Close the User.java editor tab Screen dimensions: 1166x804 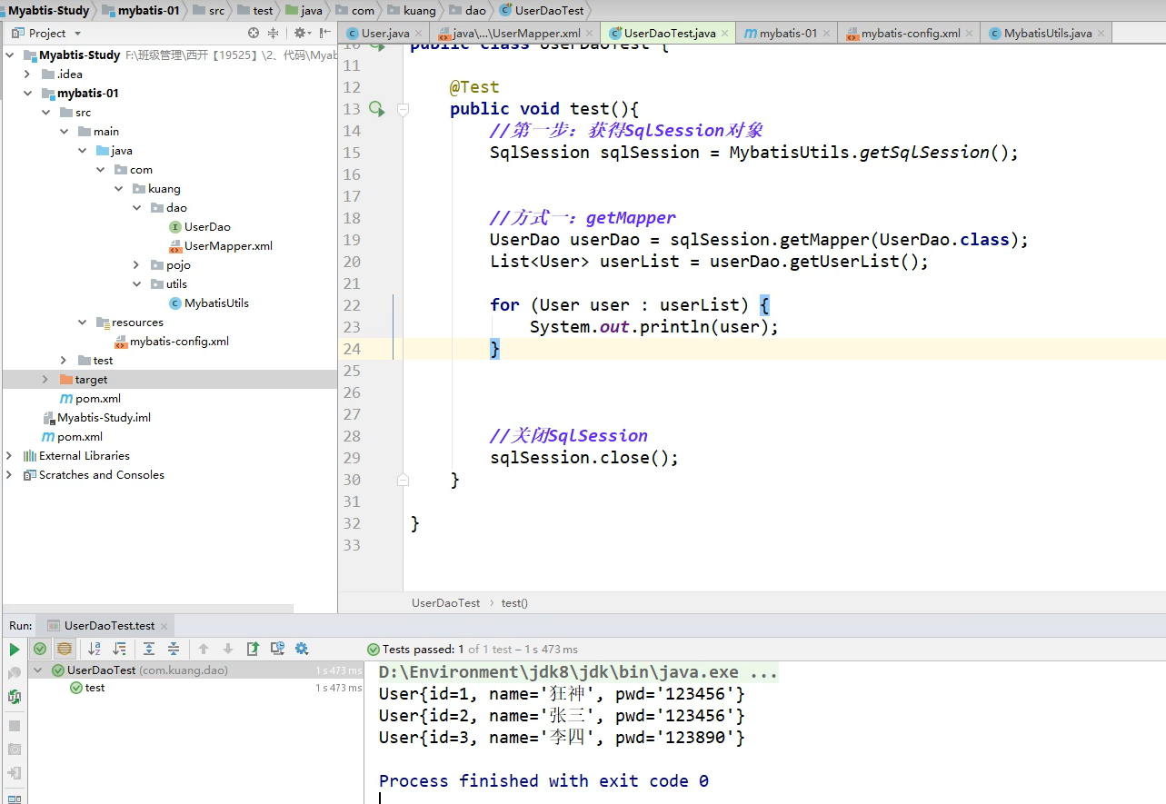418,34
